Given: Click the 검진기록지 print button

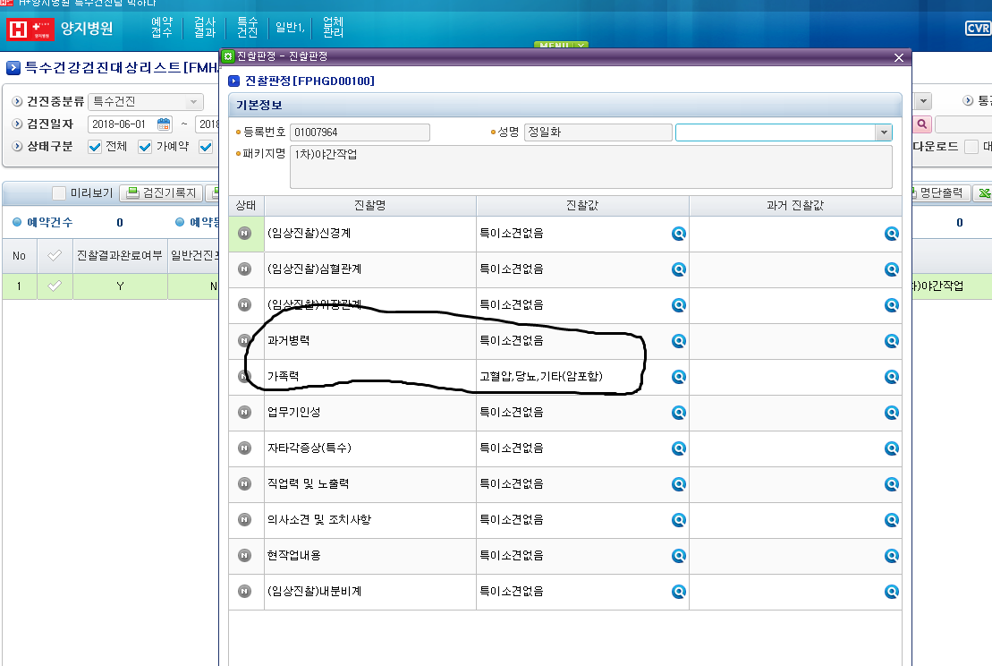Looking at the screenshot, I should 161,193.
